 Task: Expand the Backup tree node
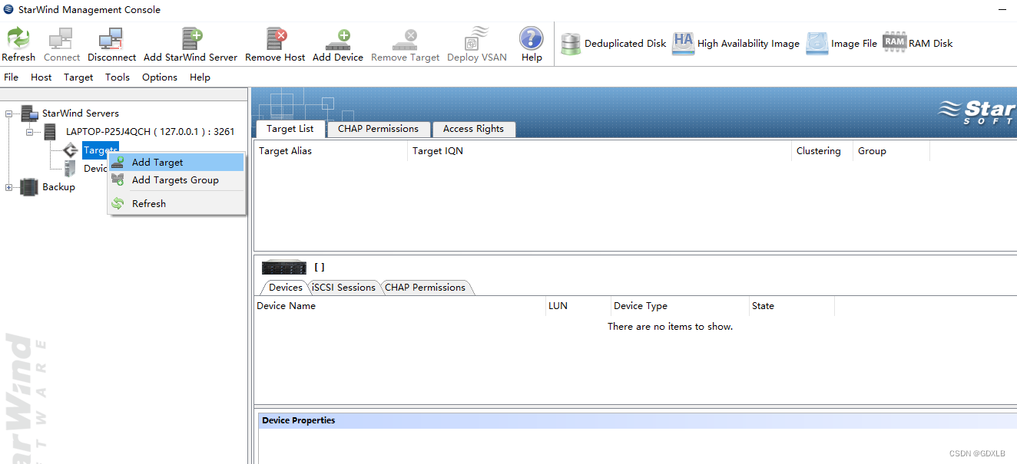tap(9, 187)
